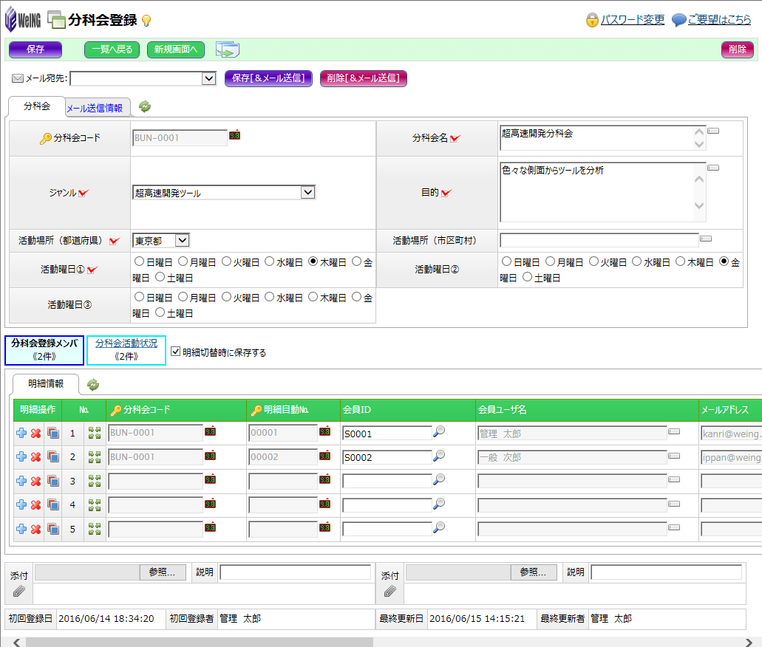Open the パスワード変更 link
The image size is (762, 647).
632,20
